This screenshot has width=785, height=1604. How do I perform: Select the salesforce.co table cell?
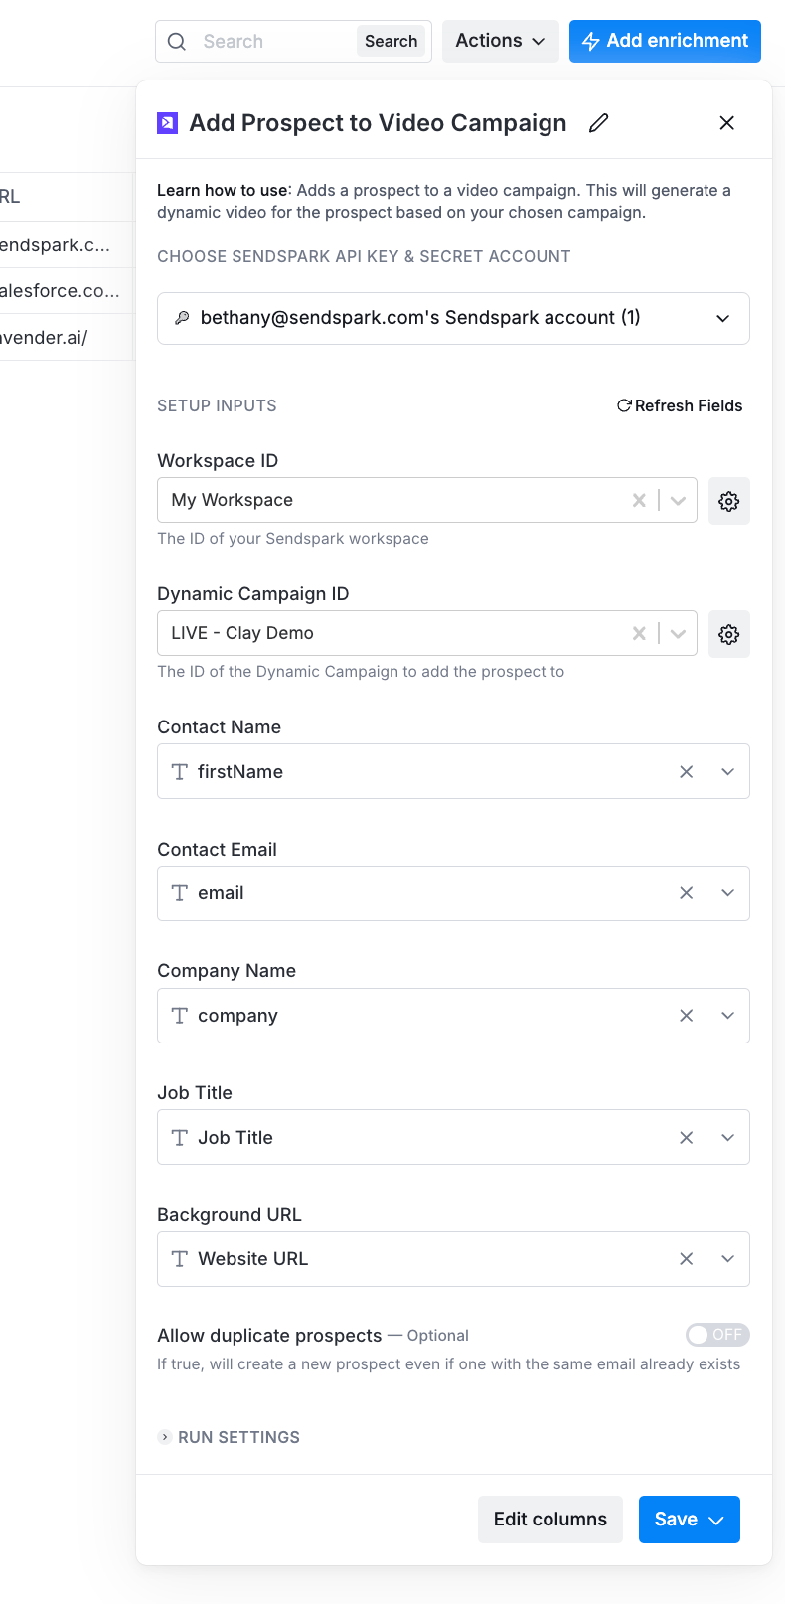click(66, 291)
